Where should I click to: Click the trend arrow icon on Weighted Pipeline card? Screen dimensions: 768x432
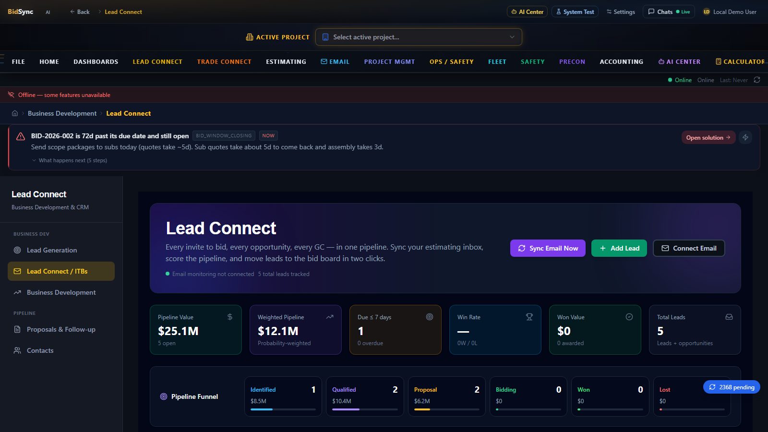[330, 317]
